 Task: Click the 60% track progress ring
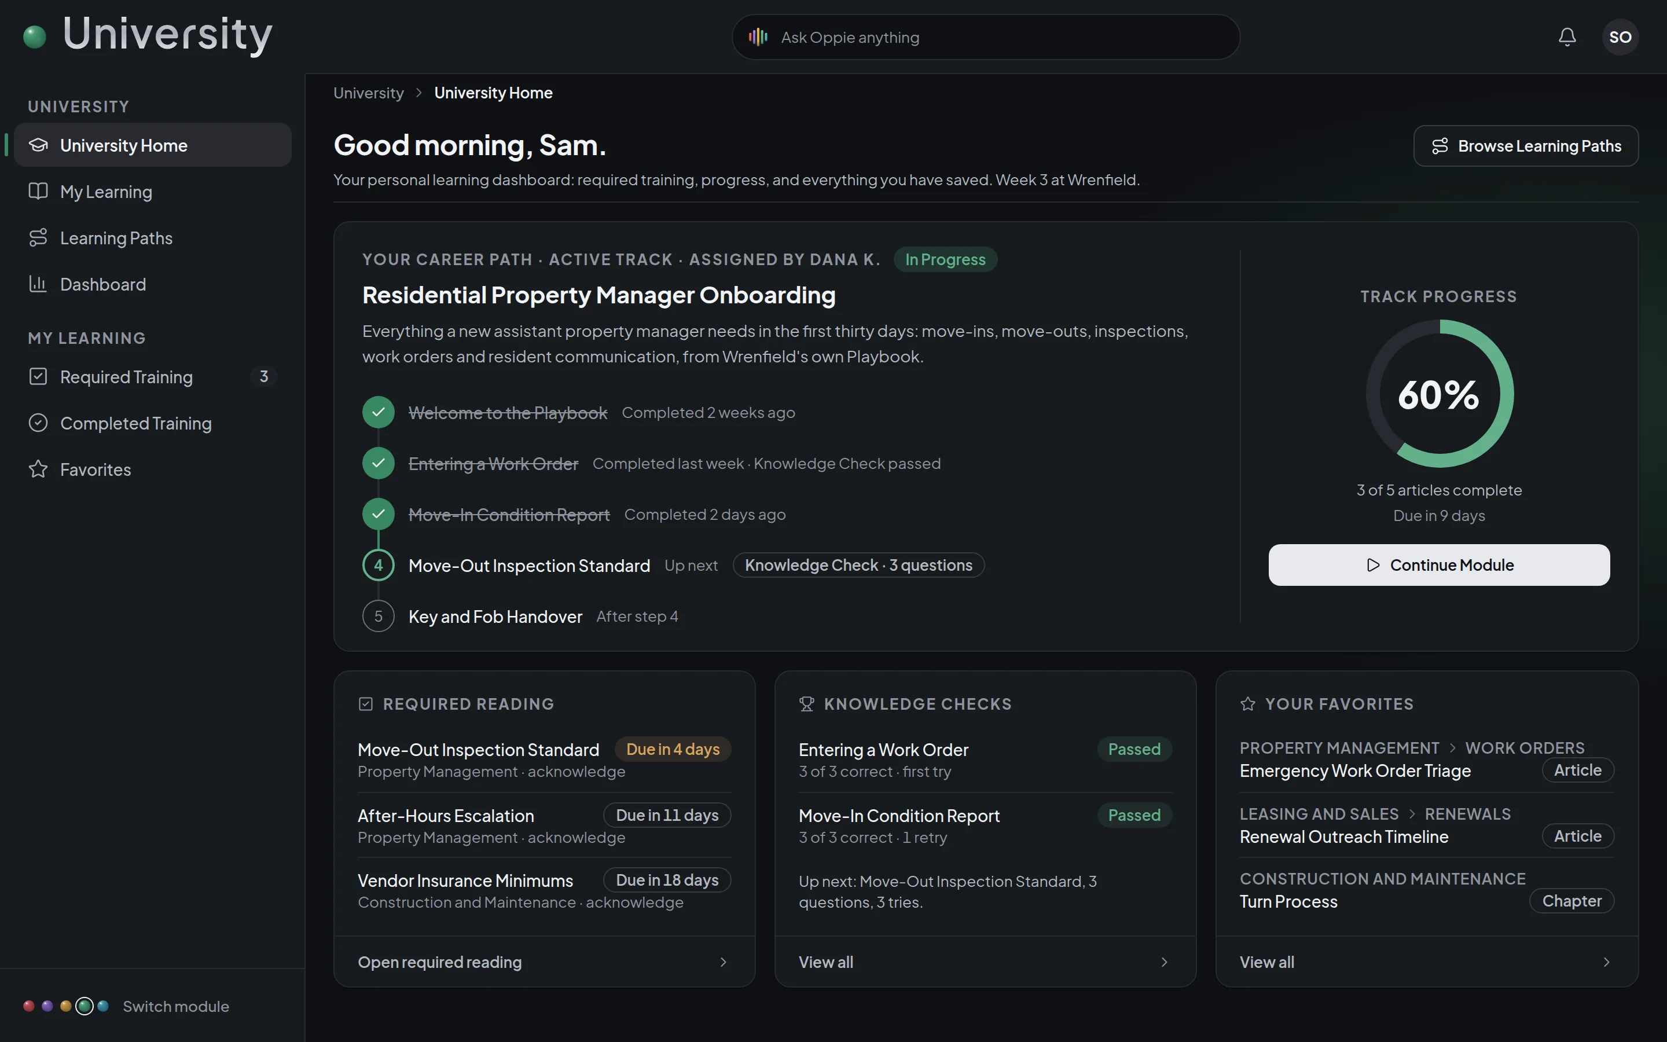[x=1439, y=394]
